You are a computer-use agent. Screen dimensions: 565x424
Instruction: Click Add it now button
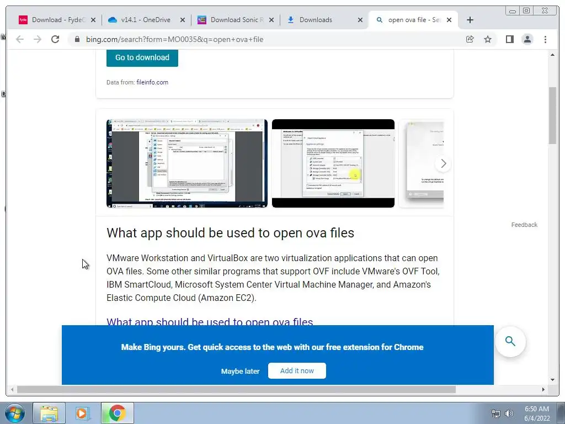(x=297, y=370)
